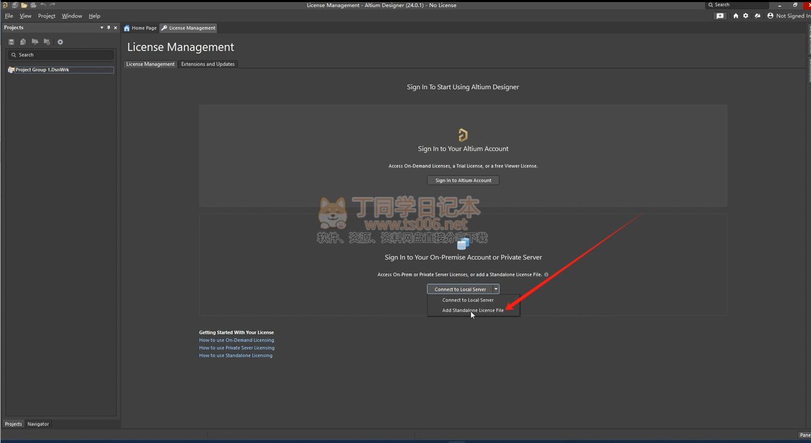The image size is (811, 443).
Task: Click the Projects panel settings gear icon
Action: (60, 42)
